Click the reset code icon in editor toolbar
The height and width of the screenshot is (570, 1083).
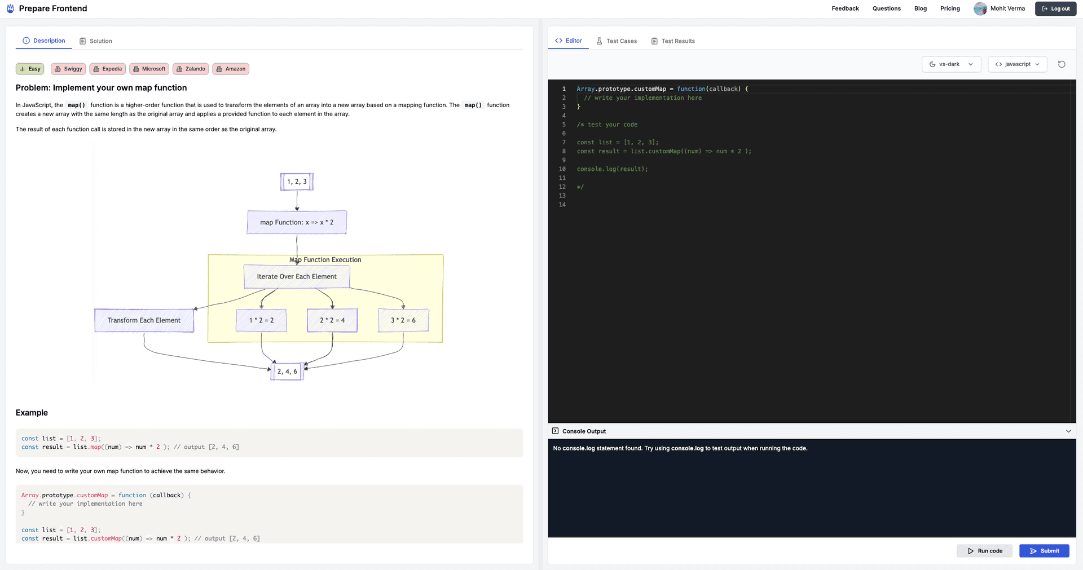[x=1062, y=64]
